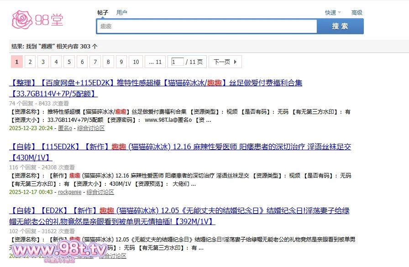Image resolution: width=409 pixels, height=267 pixels.
Task: Go to results page 7
Action: point(95,62)
